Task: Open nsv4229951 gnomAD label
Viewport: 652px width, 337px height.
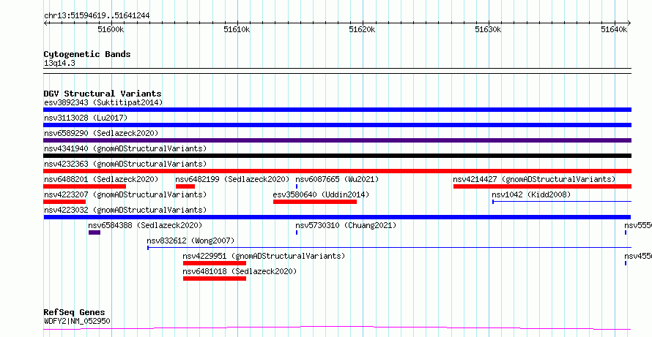Action: point(264,256)
